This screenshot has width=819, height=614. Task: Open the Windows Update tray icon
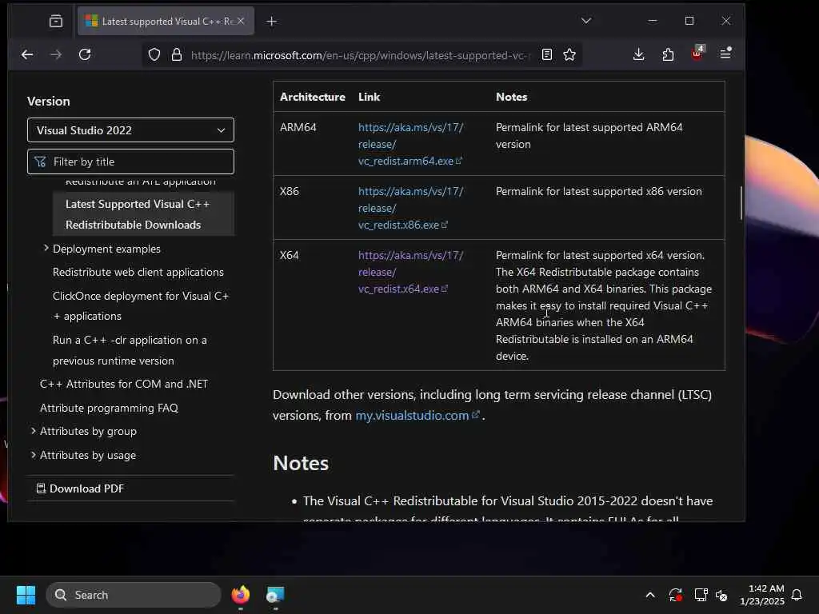675,595
